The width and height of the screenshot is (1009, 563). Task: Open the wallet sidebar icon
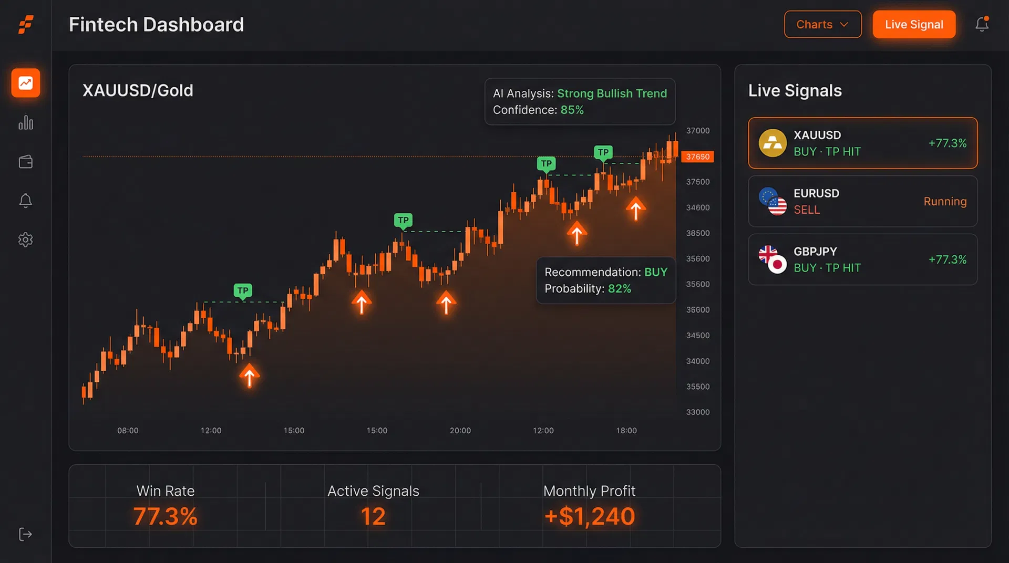point(26,162)
